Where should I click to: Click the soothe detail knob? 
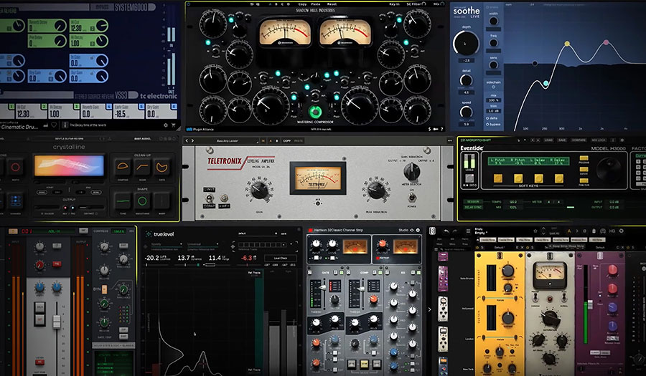tap(466, 80)
